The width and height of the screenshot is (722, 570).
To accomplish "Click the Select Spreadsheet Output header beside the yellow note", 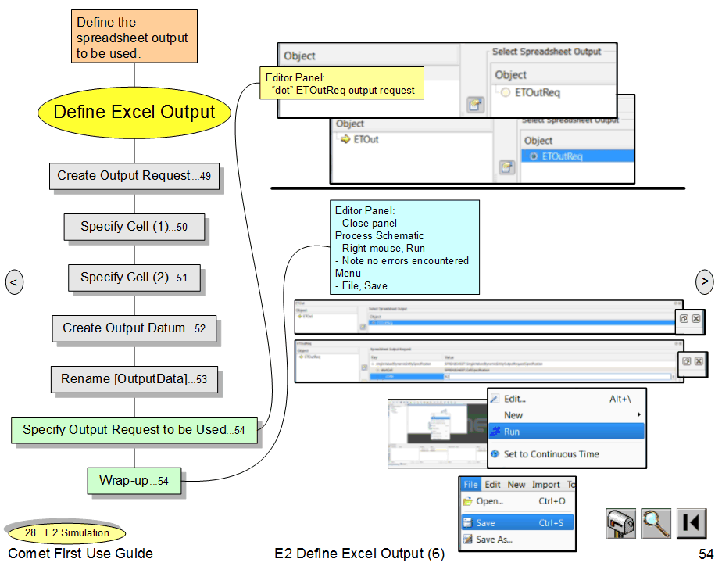I will (546, 52).
